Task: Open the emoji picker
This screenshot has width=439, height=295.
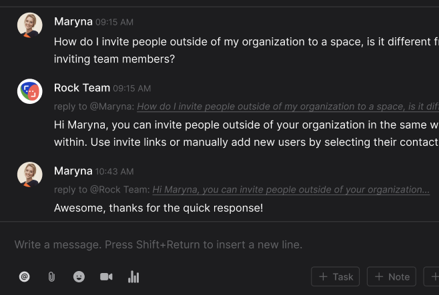Action: [79, 276]
